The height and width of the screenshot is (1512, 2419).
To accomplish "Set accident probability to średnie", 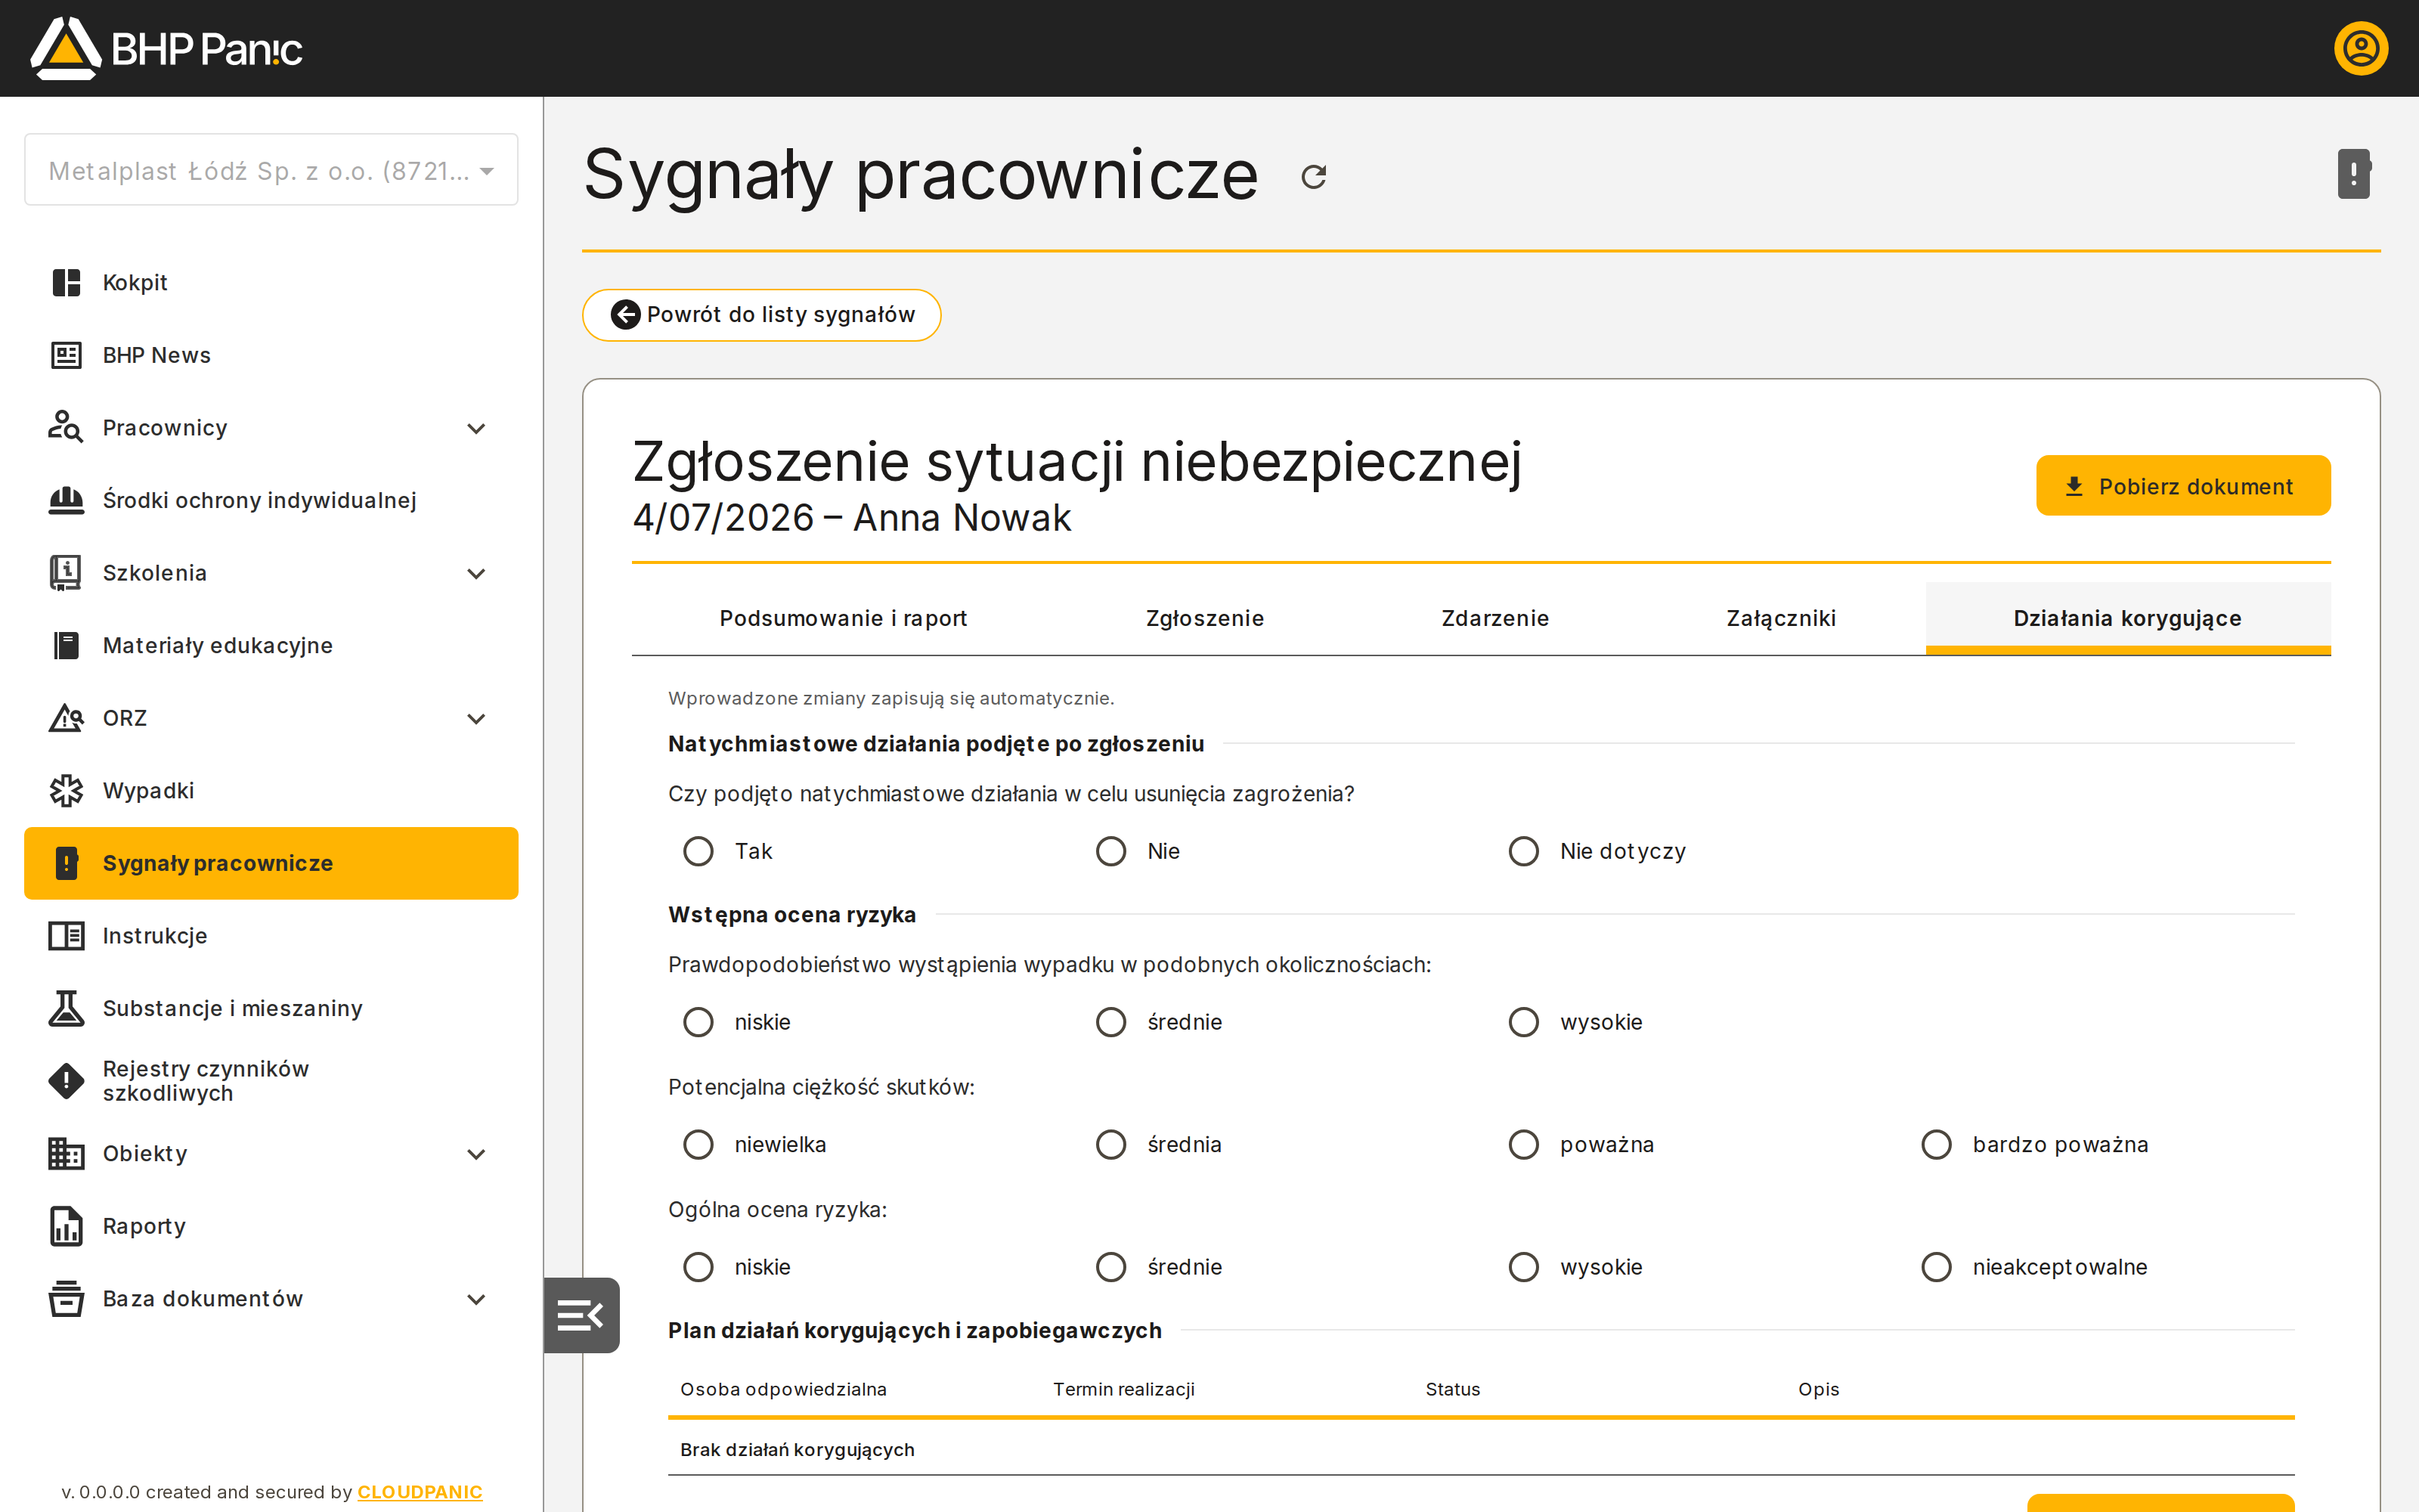I will 1110,1022.
